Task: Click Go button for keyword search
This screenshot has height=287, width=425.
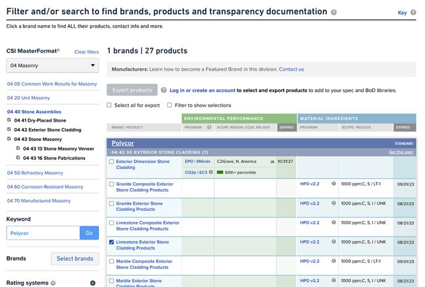Action: 89,233
